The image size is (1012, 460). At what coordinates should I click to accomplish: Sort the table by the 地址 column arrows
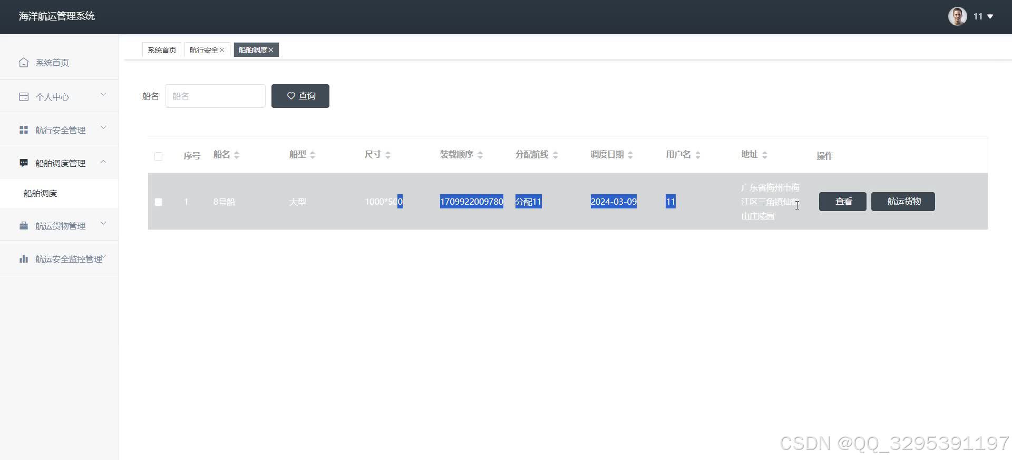pyautogui.click(x=765, y=155)
